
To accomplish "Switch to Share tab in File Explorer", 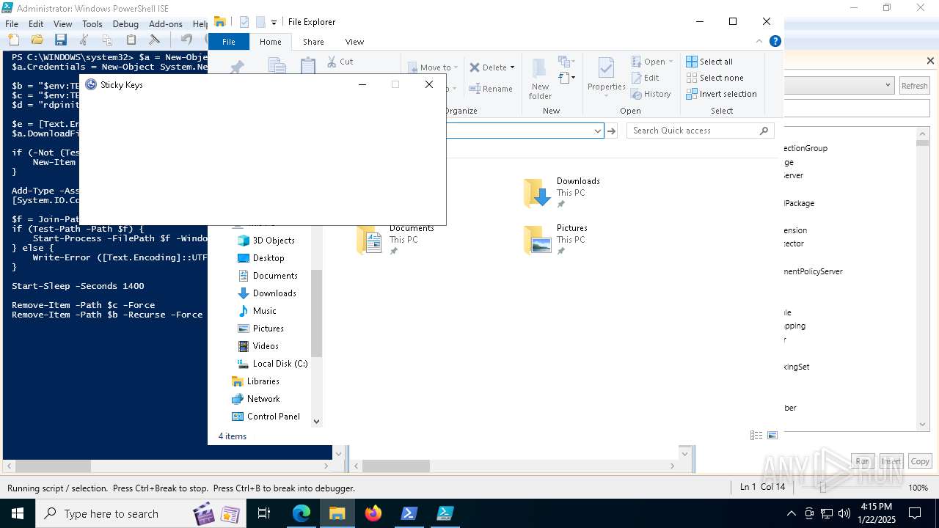I will 313,42.
